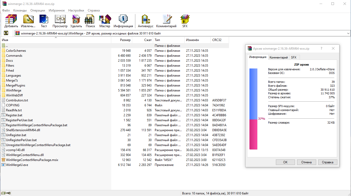351x196 pixels.
Task: Expand the archive path dropdown
Action: pos(348,33)
